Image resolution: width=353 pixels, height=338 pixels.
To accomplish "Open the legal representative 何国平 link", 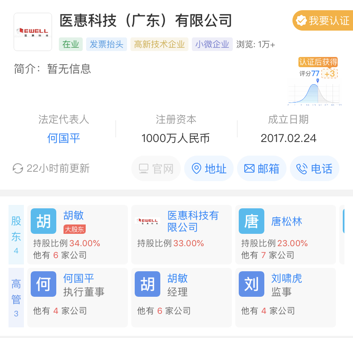I will [64, 138].
